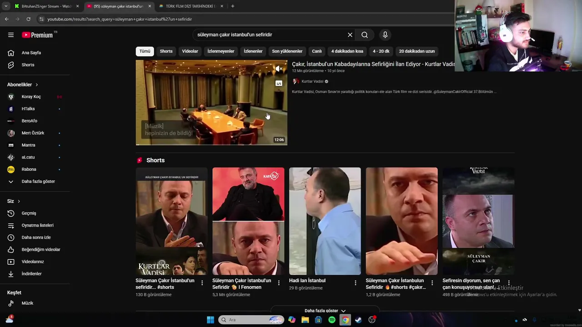The width and height of the screenshot is (582, 327).
Task: Play the 12:06 Kurtlar Vadisi video thumbnail
Action: 211,103
